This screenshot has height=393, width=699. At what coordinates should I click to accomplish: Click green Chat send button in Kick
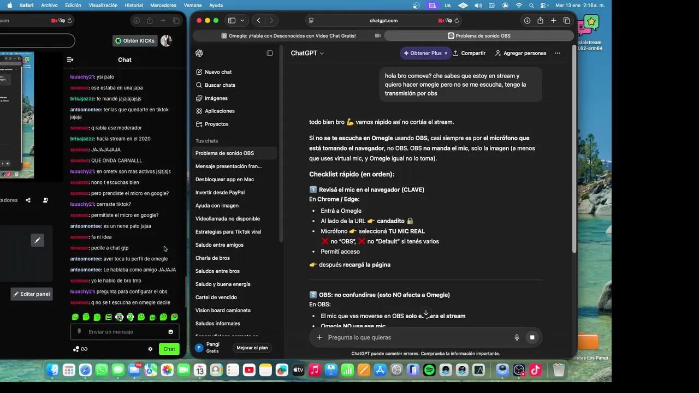[x=169, y=349]
